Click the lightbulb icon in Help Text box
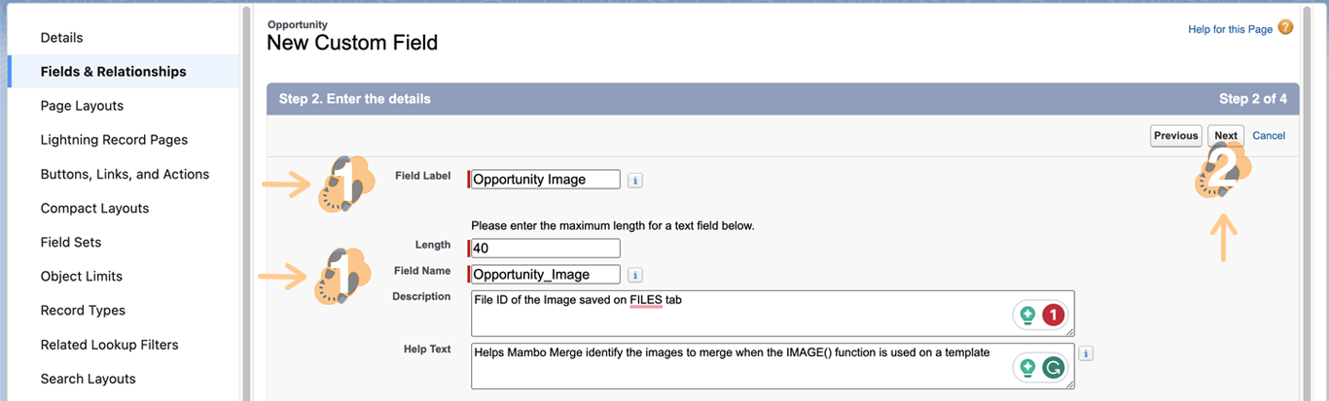The image size is (1329, 401). coord(1027,368)
